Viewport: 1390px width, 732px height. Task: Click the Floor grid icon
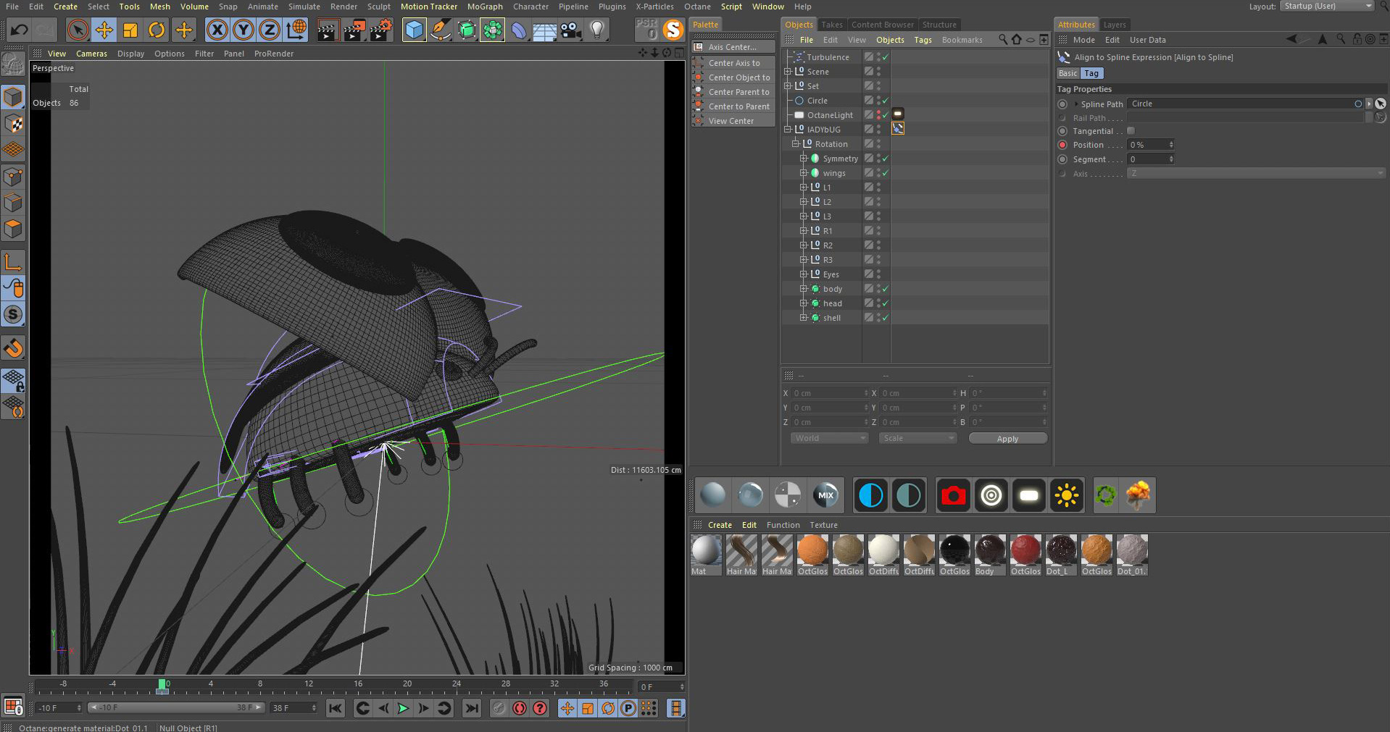544,30
